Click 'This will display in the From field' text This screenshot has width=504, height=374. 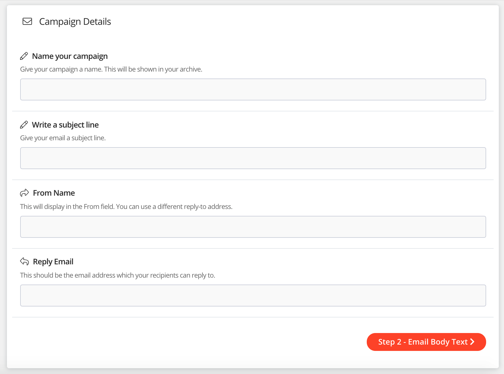pos(126,207)
